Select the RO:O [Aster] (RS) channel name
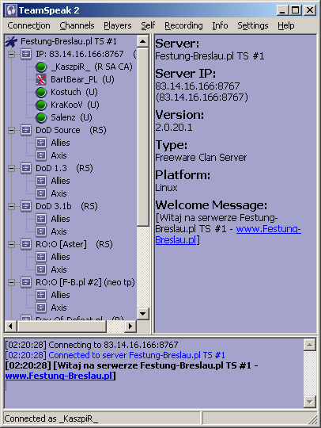321x428 pixels. click(x=74, y=244)
